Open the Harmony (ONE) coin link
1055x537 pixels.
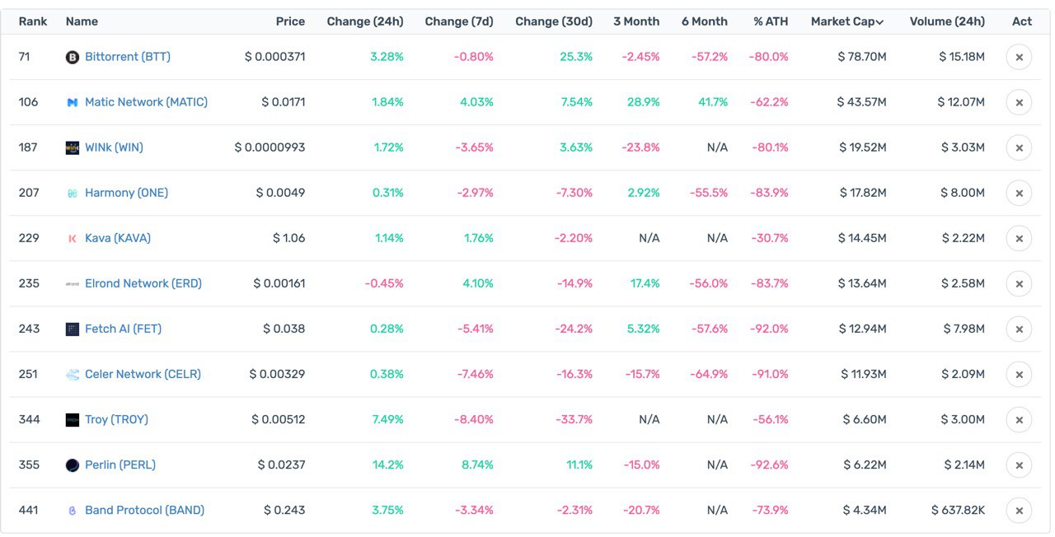[x=126, y=193]
